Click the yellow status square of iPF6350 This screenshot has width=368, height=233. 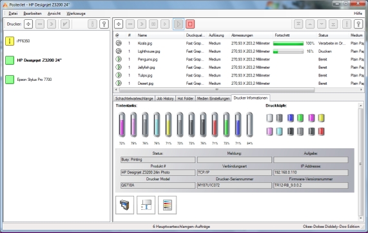[x=10, y=41]
